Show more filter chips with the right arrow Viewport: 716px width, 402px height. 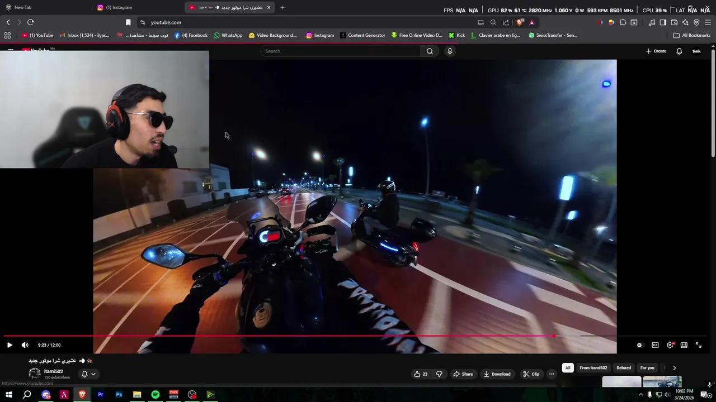[674, 368]
